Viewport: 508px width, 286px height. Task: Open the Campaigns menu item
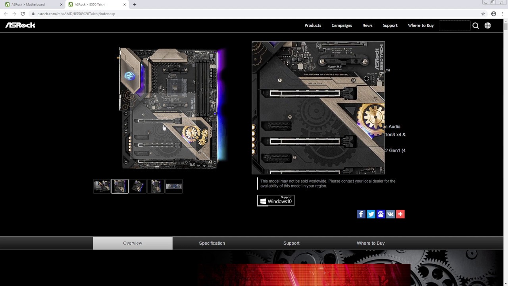point(342,25)
